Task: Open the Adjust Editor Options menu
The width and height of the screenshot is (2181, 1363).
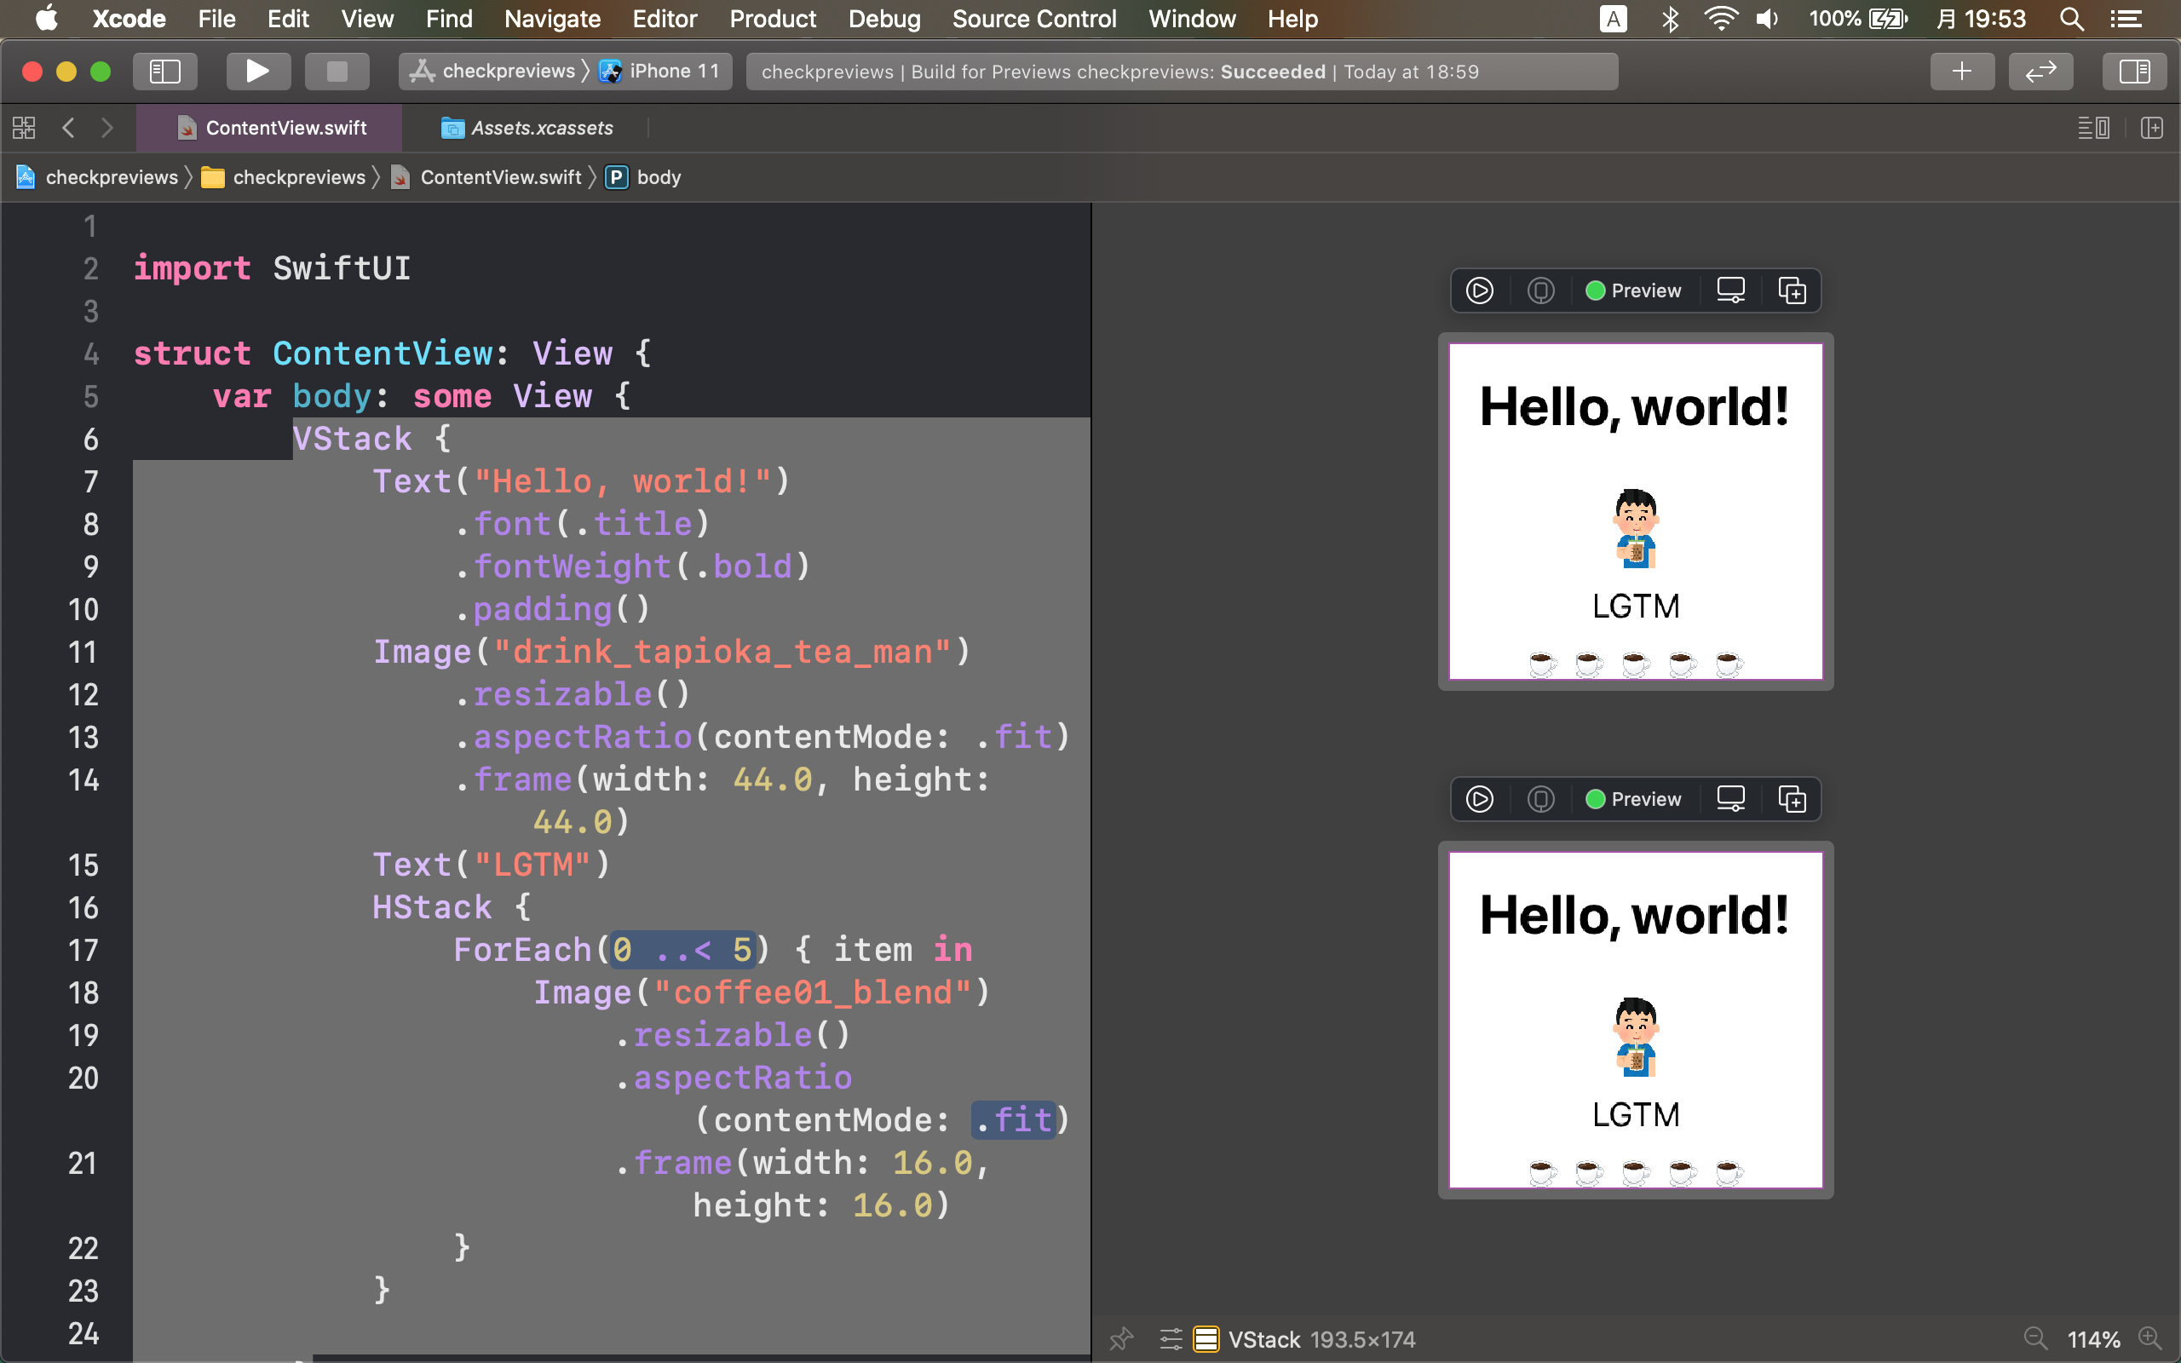Action: pos(2092,128)
